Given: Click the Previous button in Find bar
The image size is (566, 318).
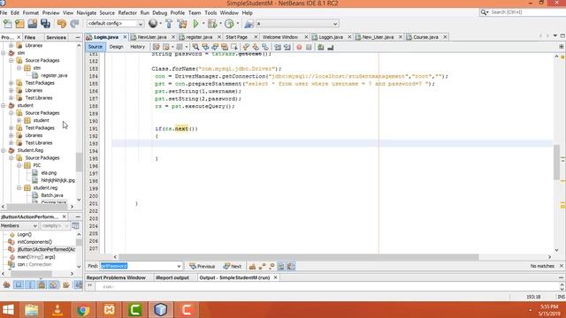Looking at the screenshot, I should tap(203, 267).
